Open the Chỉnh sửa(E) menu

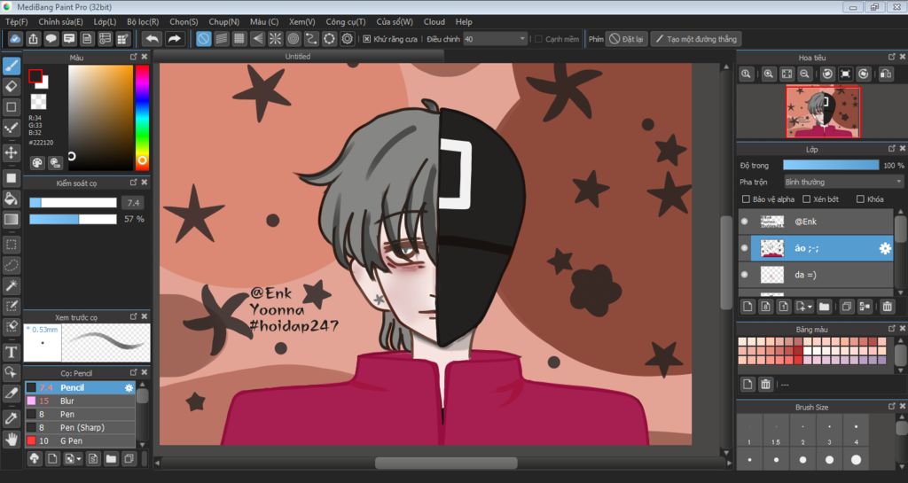pyautogui.click(x=60, y=21)
